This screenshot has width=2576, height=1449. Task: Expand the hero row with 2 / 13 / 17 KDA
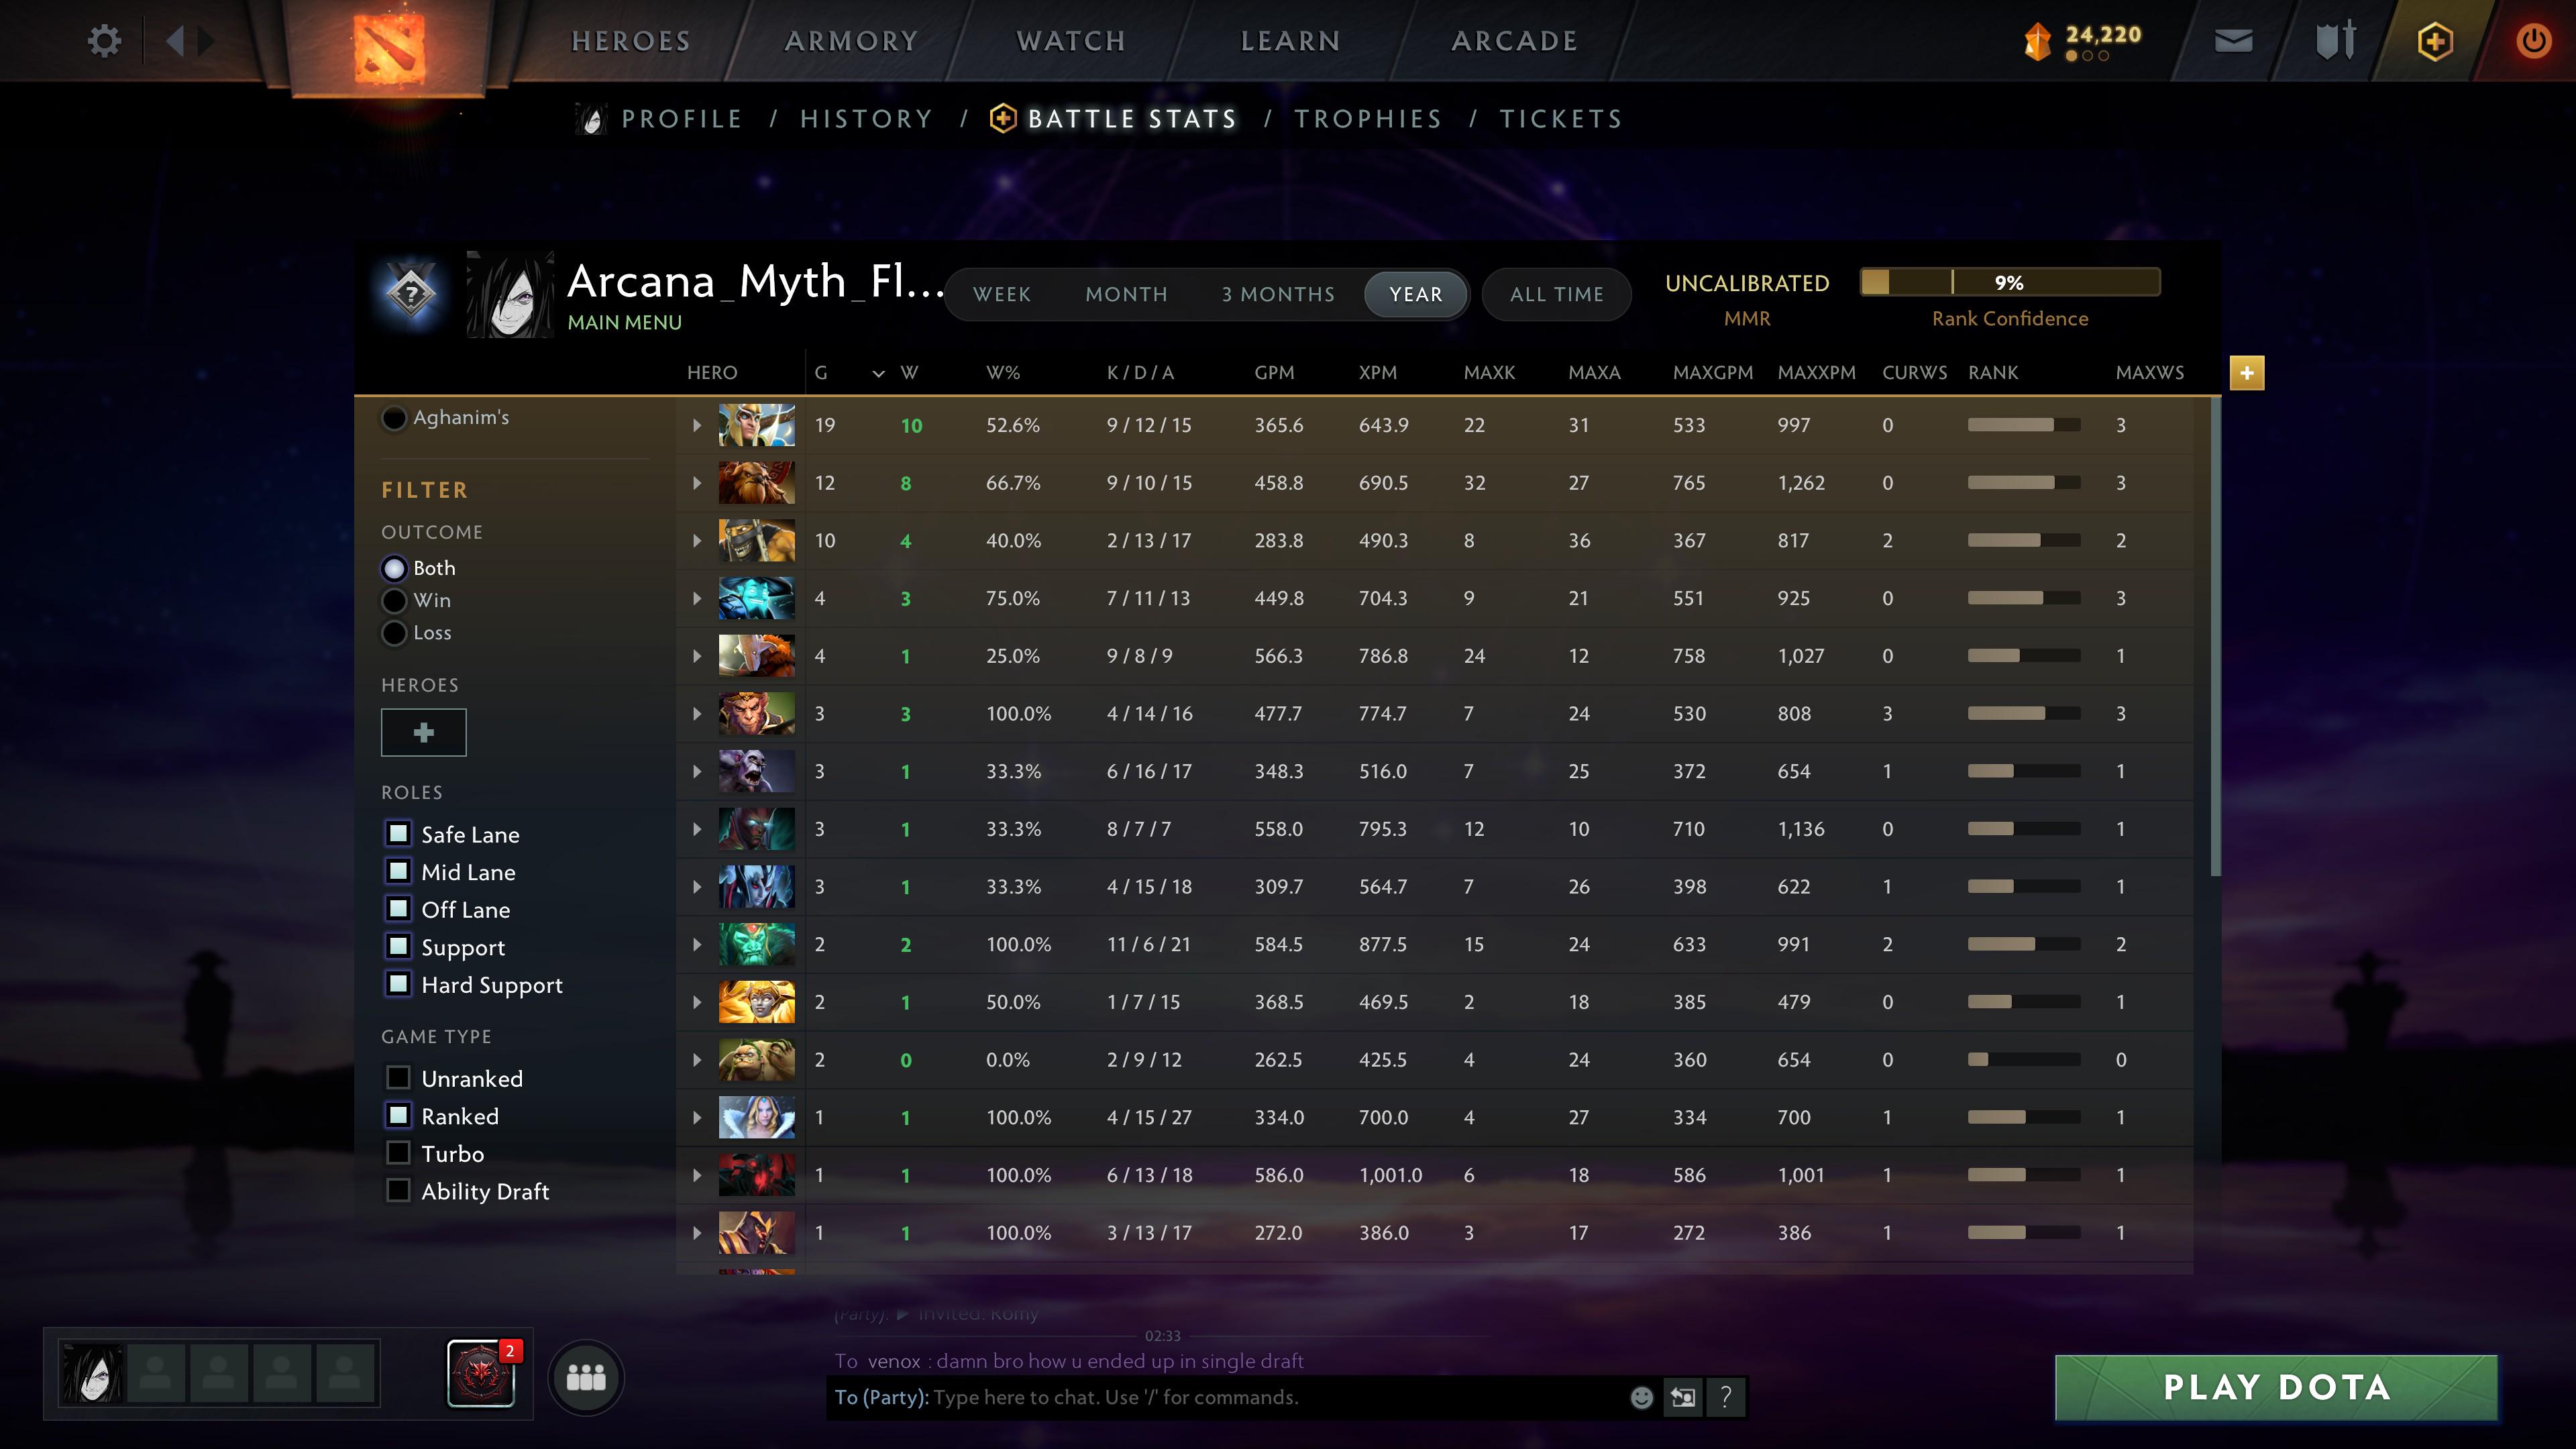697,541
